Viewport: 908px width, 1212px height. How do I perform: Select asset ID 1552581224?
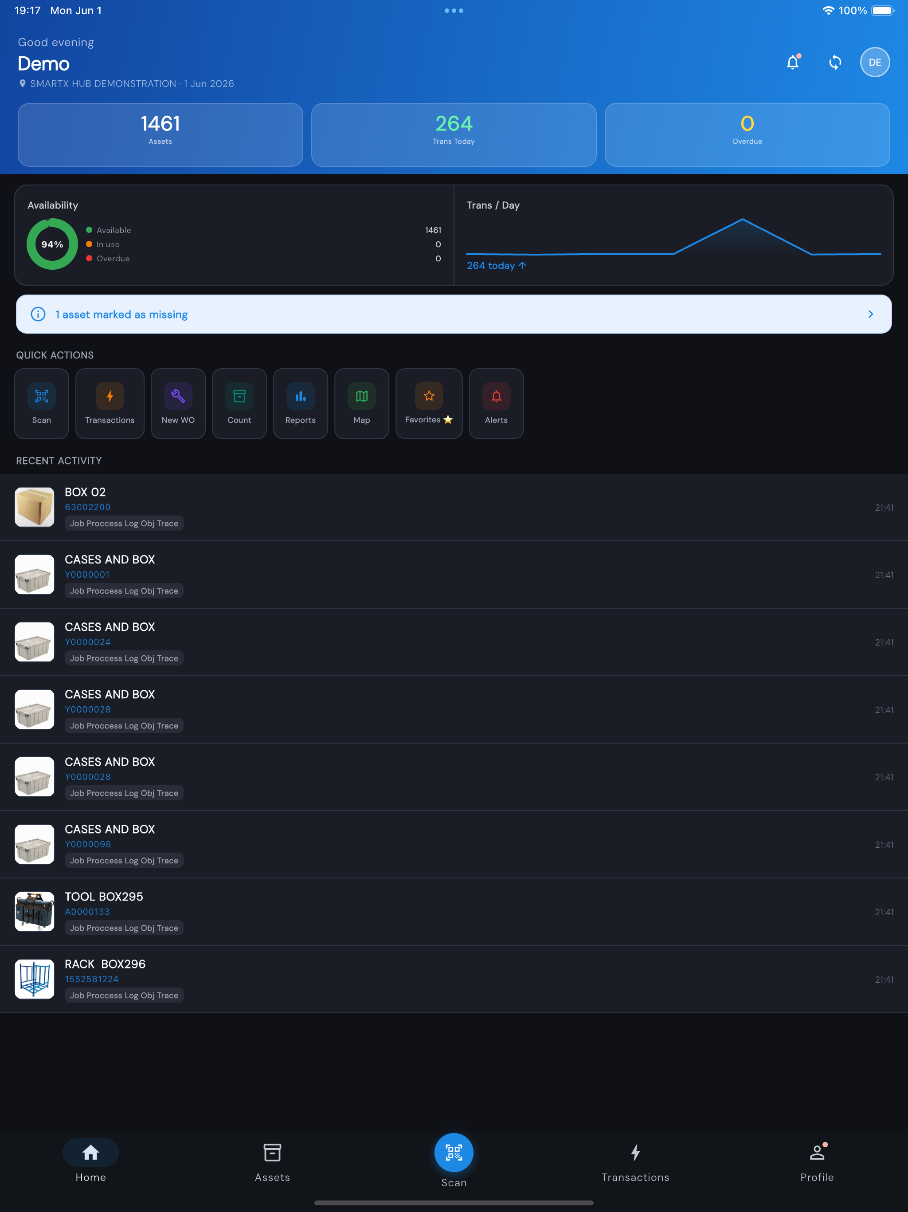point(91,979)
